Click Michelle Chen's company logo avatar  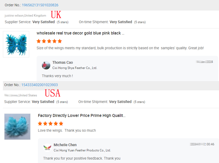click(x=47, y=147)
